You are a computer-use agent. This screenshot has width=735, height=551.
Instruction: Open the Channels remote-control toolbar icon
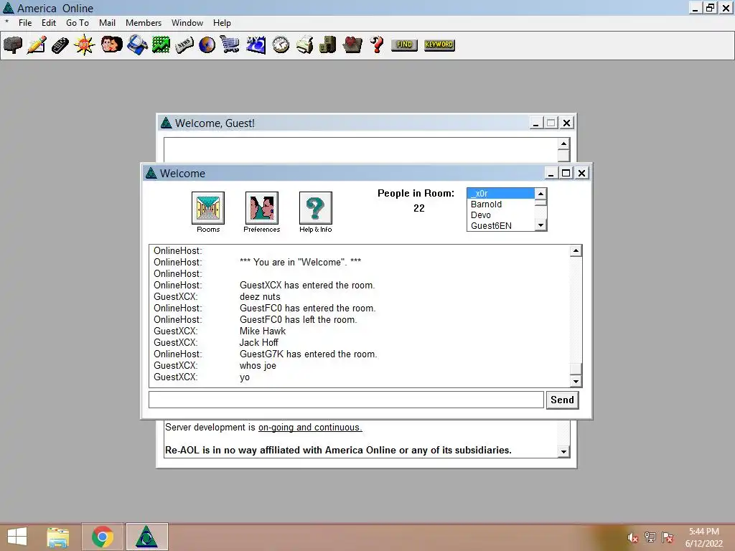click(60, 45)
